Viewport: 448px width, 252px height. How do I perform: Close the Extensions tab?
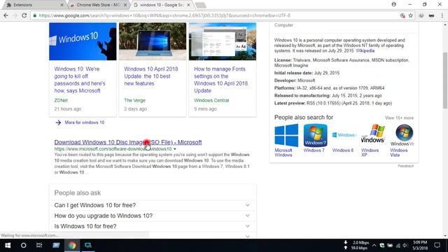[62, 5]
